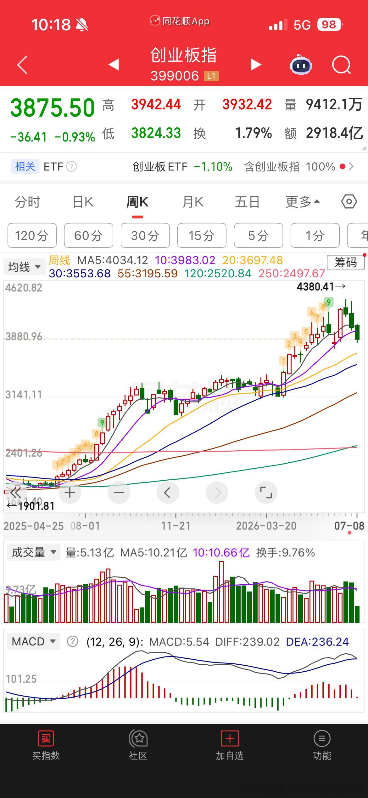368x798 pixels.
Task: Switch to the 五日 tab
Action: 247,202
